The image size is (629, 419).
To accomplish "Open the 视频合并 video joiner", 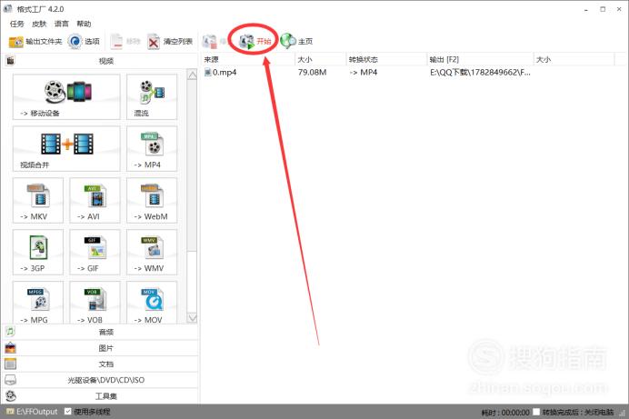I will [66, 148].
